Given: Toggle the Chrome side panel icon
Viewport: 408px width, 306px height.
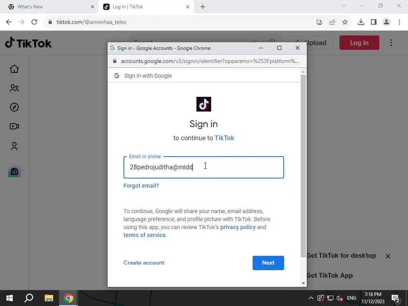Looking at the screenshot, I should coord(374,22).
